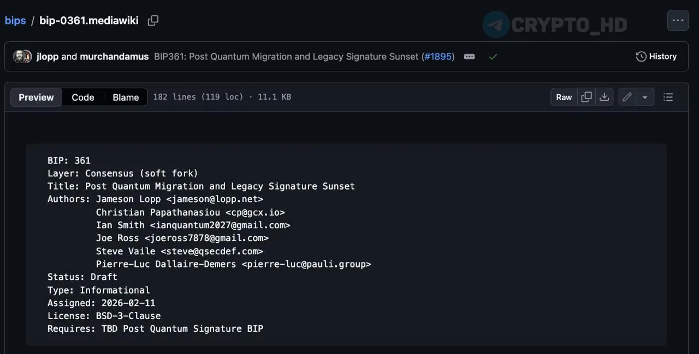
Task: Switch to the Blame view
Action: pyautogui.click(x=126, y=97)
